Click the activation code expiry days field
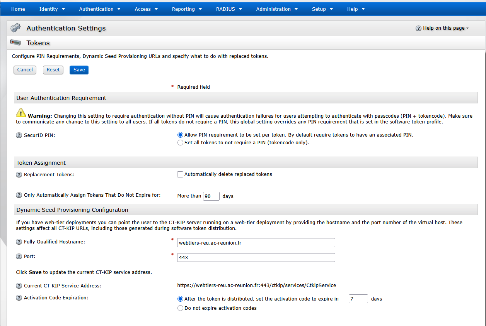The height and width of the screenshot is (326, 486). tap(358, 299)
